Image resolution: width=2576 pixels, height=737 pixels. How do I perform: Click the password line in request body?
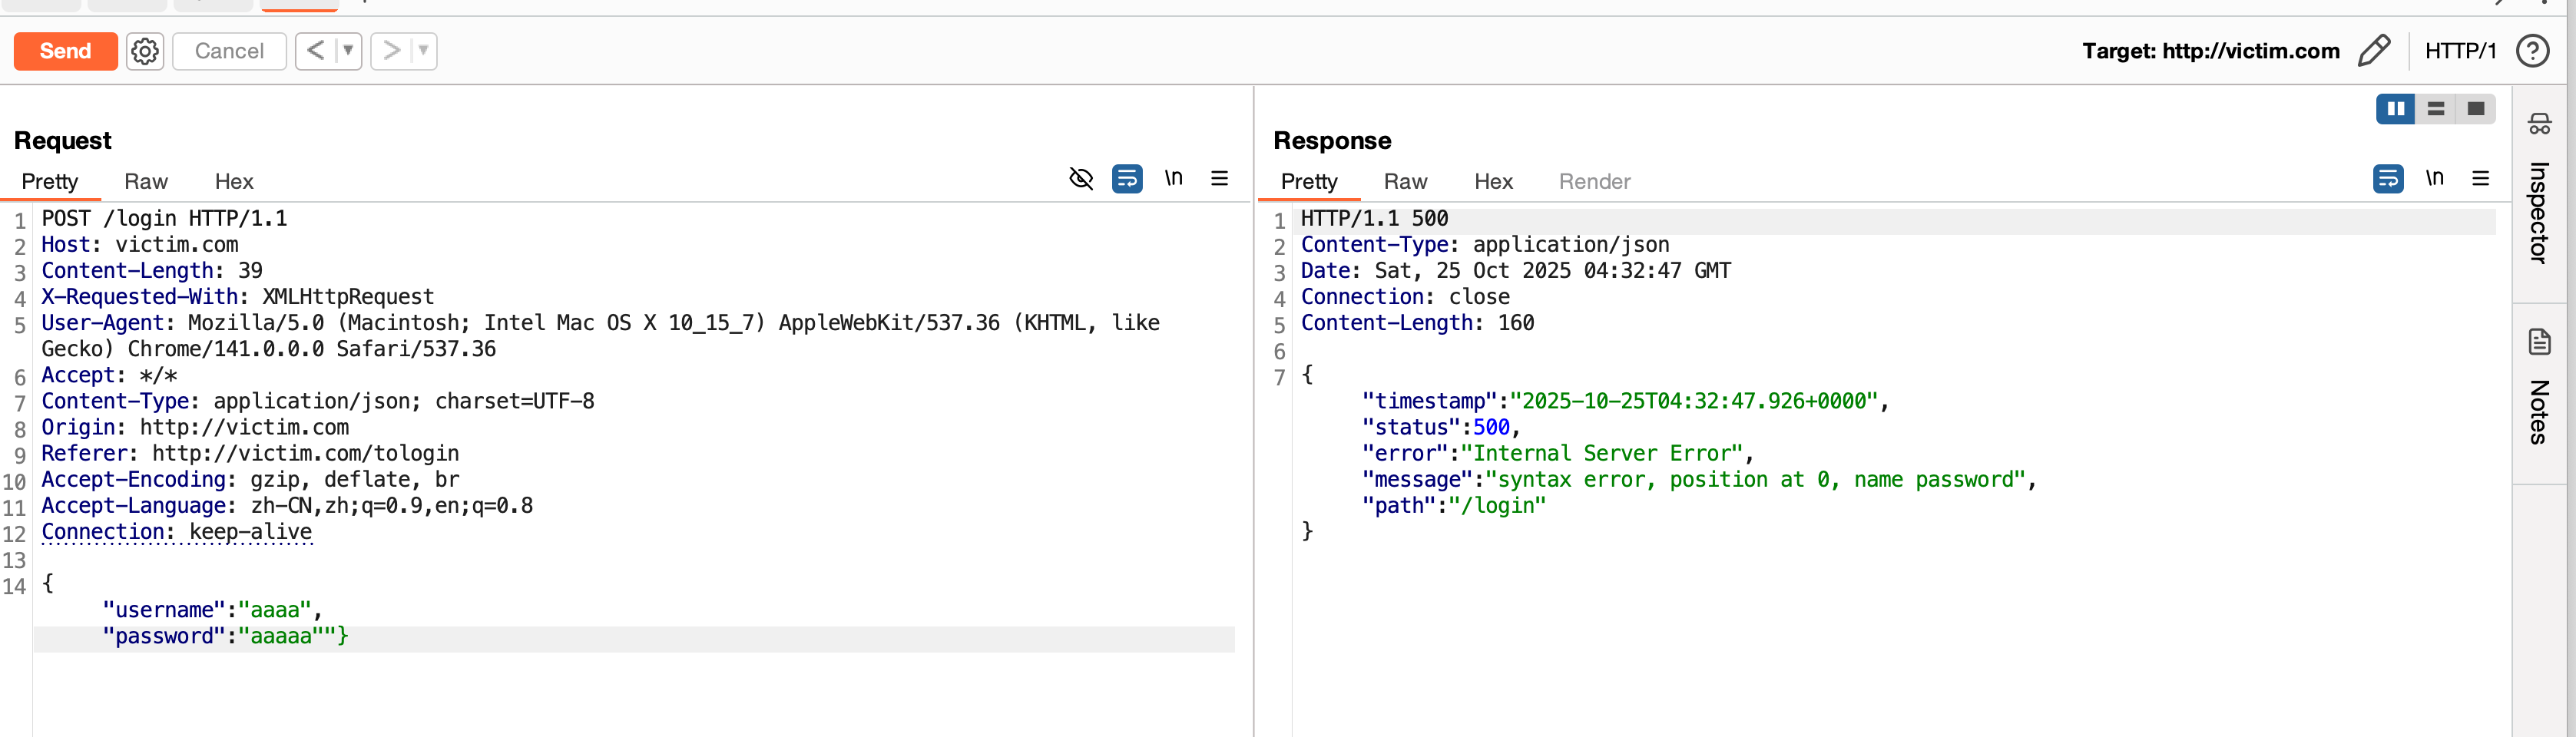coord(225,637)
